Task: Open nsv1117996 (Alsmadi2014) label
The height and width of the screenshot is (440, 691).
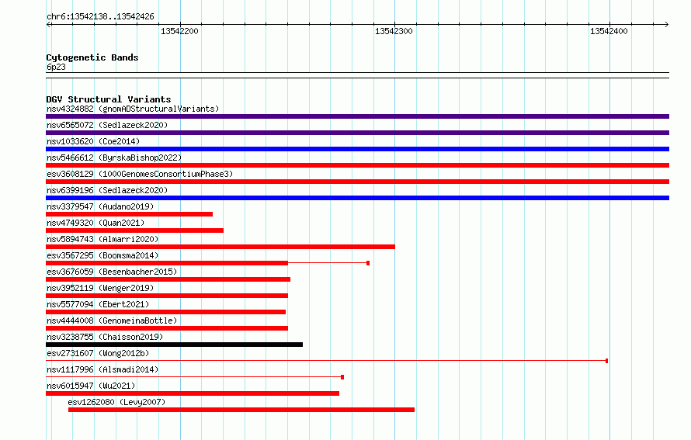Action: click(102, 369)
